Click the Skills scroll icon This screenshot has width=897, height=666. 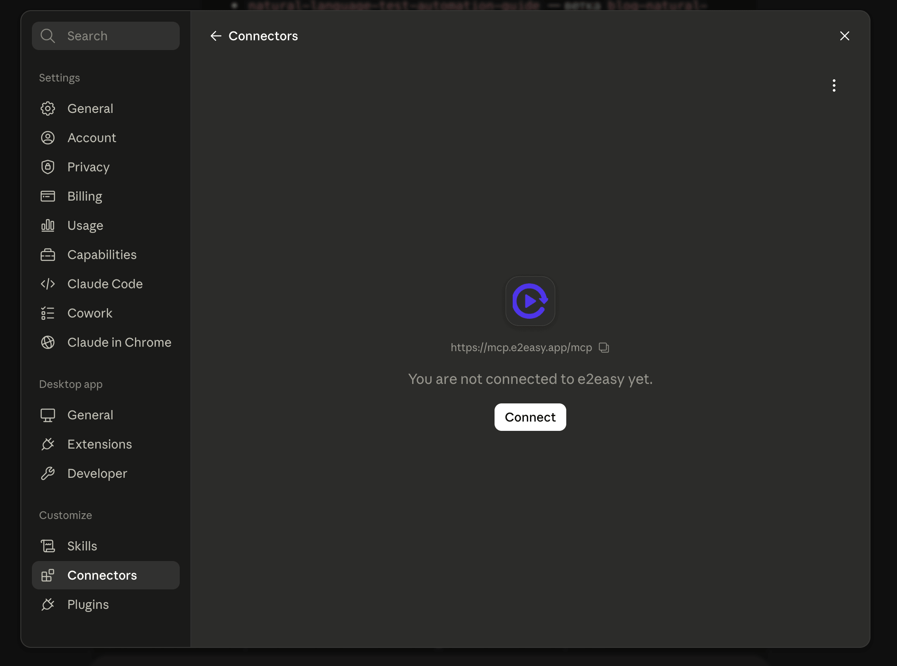click(48, 546)
